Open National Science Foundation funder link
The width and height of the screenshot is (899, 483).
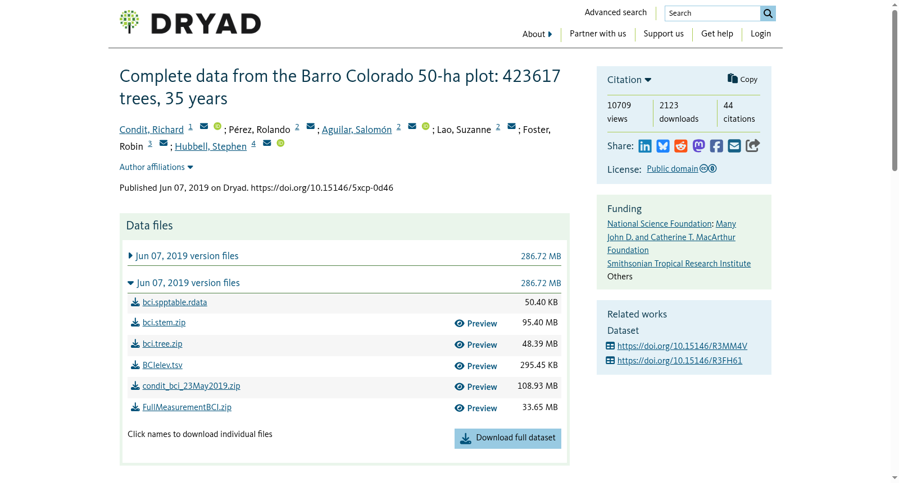[660, 224]
